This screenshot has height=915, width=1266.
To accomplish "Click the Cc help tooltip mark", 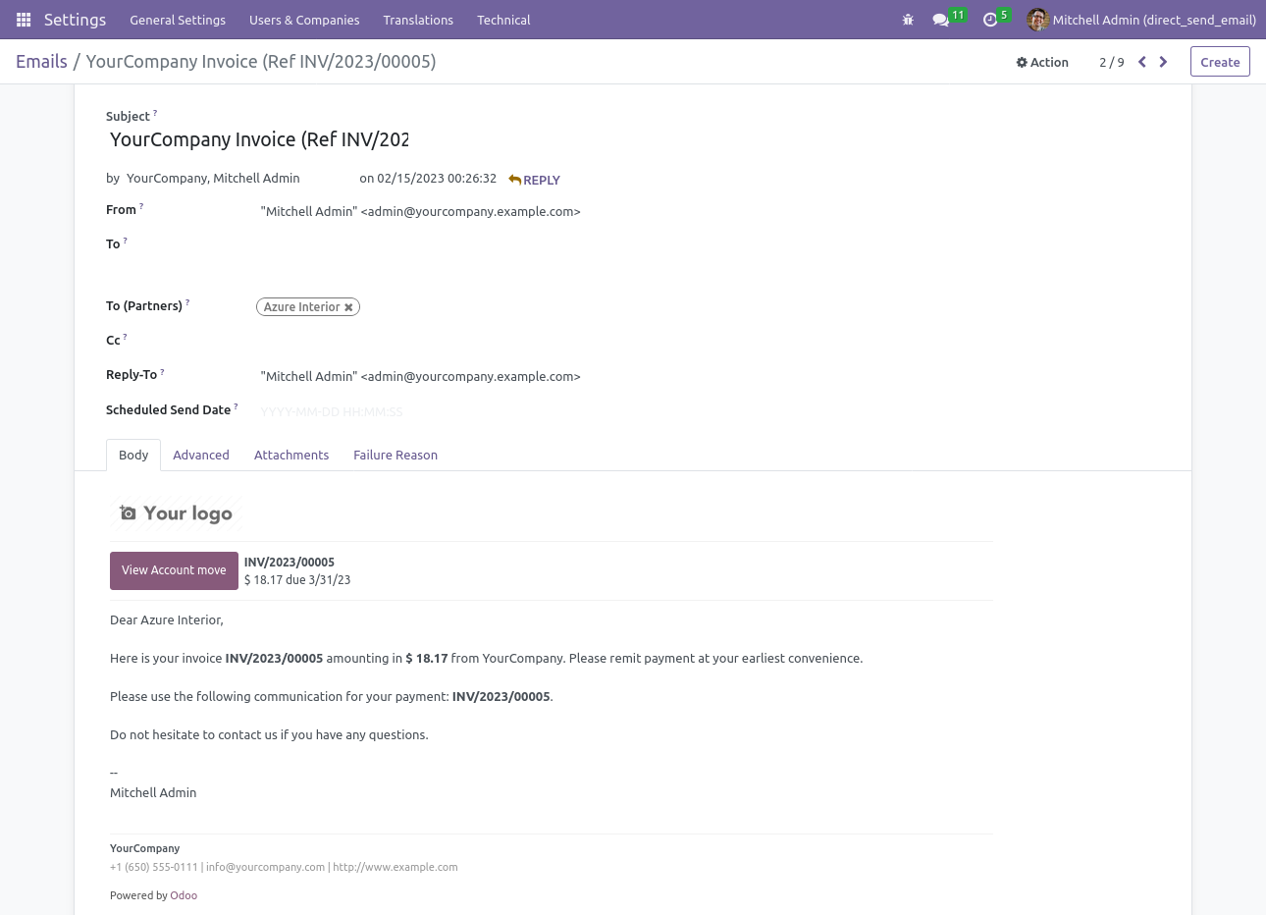I will point(125,337).
